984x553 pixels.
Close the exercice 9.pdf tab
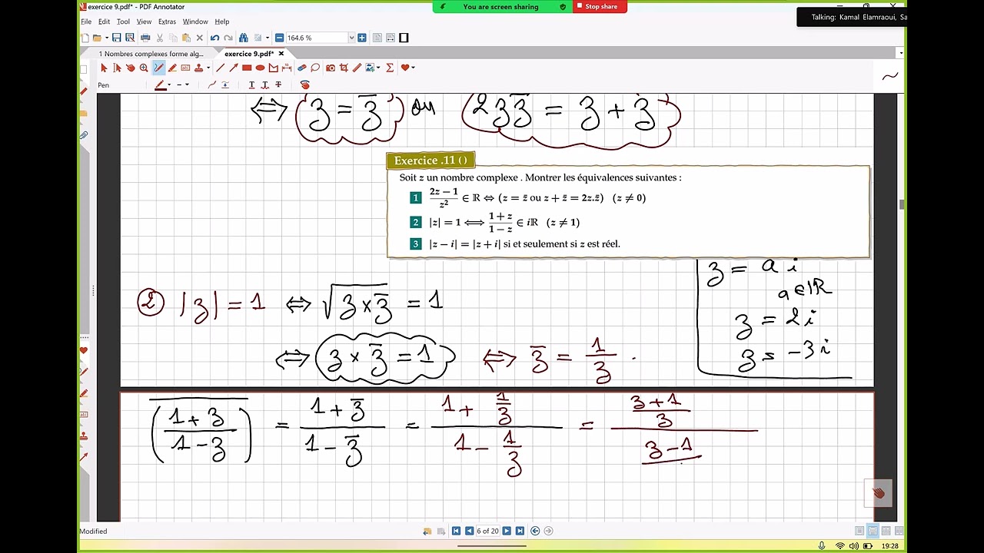pos(281,54)
